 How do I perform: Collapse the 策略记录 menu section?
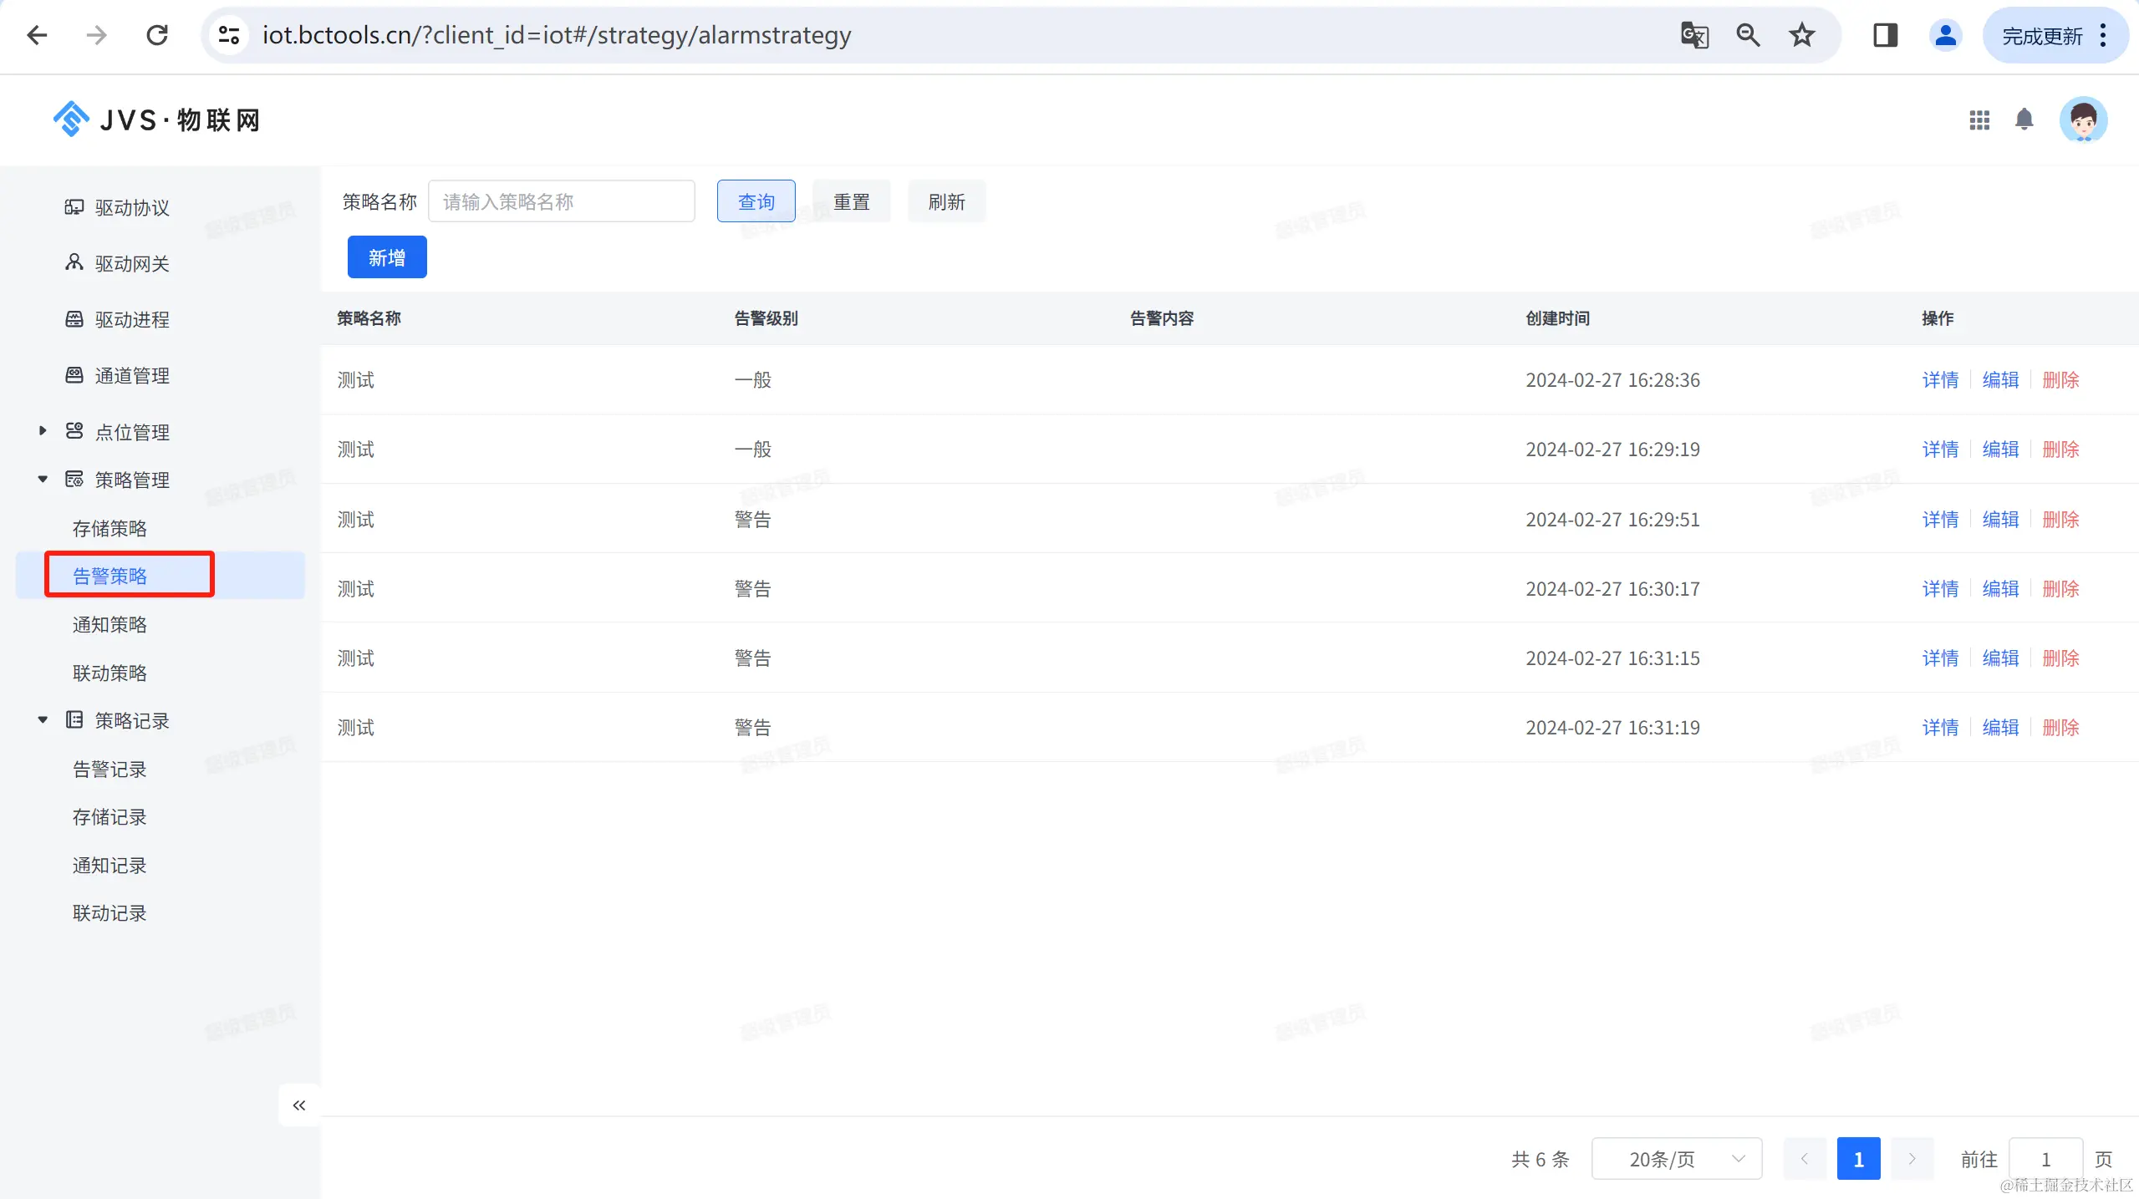(43, 720)
